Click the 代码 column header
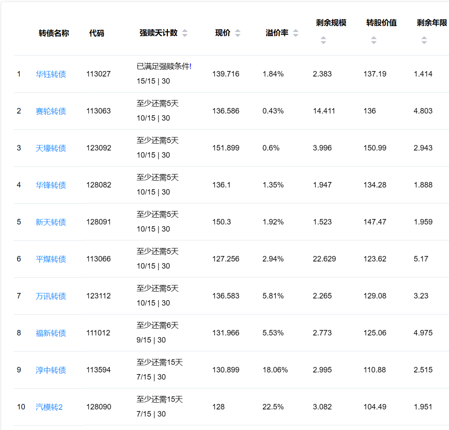 [x=97, y=33]
